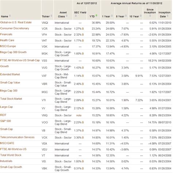Sort by Inception Date arrow icon
The width and height of the screenshot is (173, 173).
168,16
